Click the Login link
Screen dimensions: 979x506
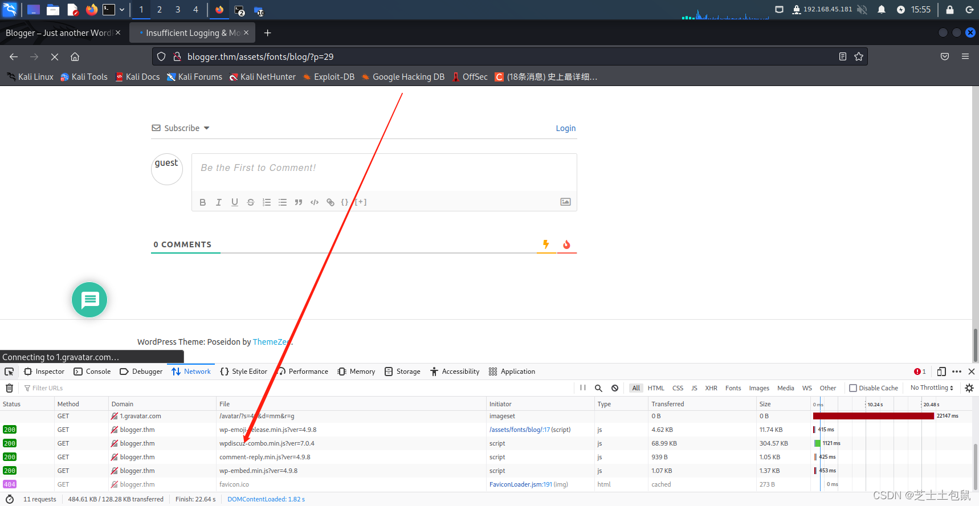(566, 128)
